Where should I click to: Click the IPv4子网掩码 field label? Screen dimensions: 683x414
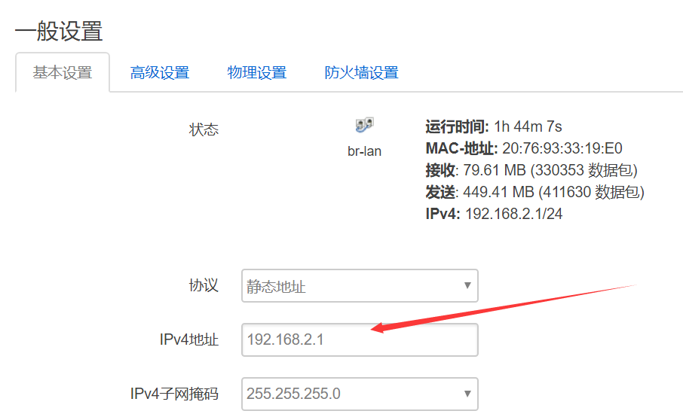[174, 394]
